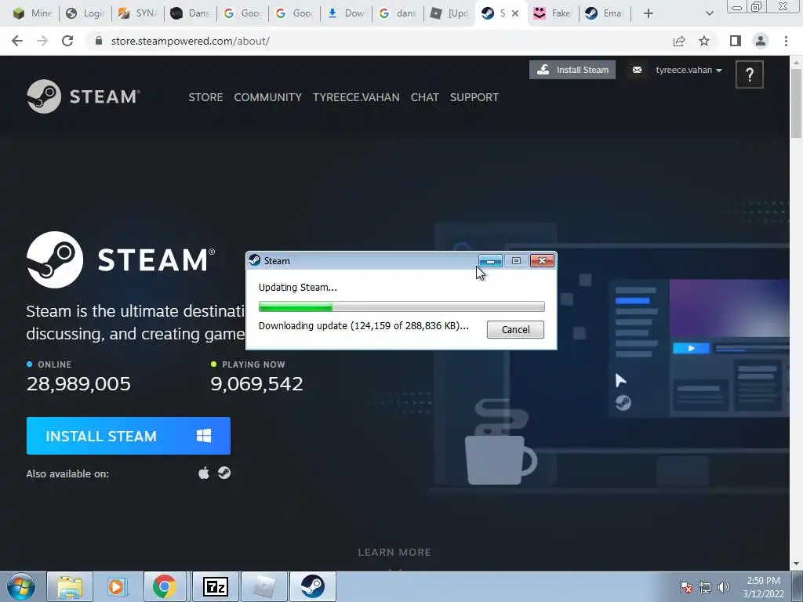Click the large blue INSTALL STEAM button
The height and width of the screenshot is (602, 803).
click(129, 436)
